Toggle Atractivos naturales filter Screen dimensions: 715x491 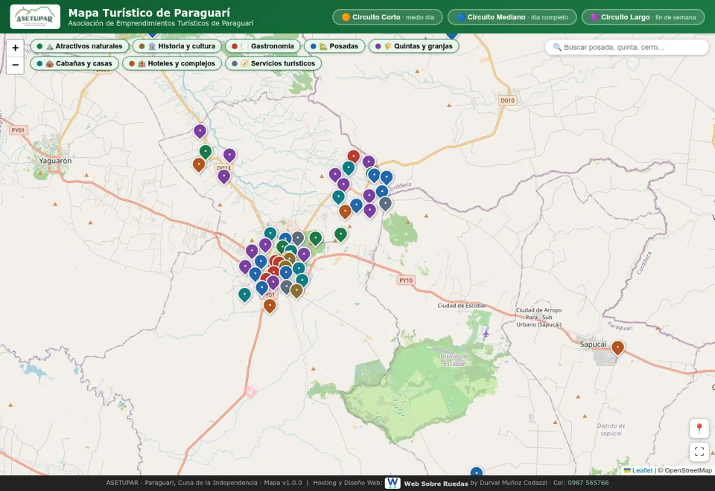(80, 46)
